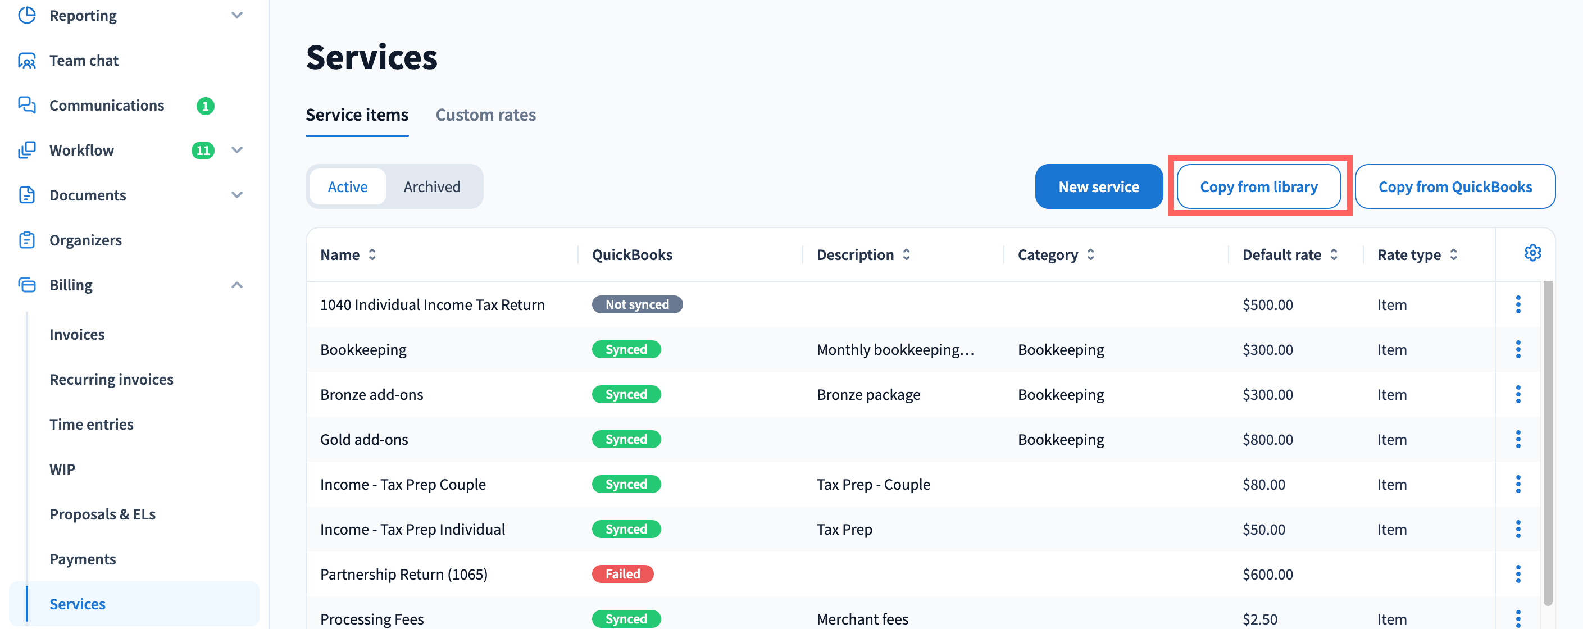1583x629 pixels.
Task: Expand the Reporting sidebar section chevron
Action: pyautogui.click(x=236, y=15)
